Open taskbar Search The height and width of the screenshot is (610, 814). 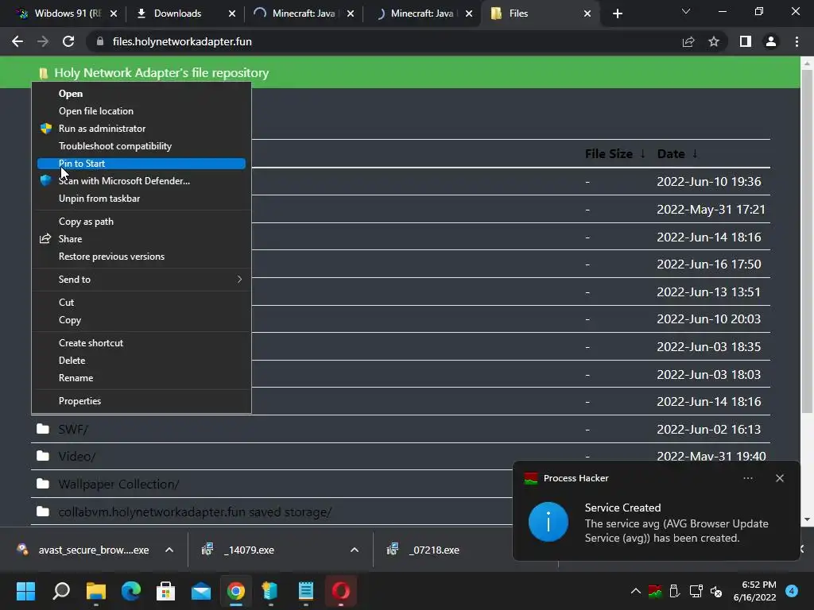point(61,591)
